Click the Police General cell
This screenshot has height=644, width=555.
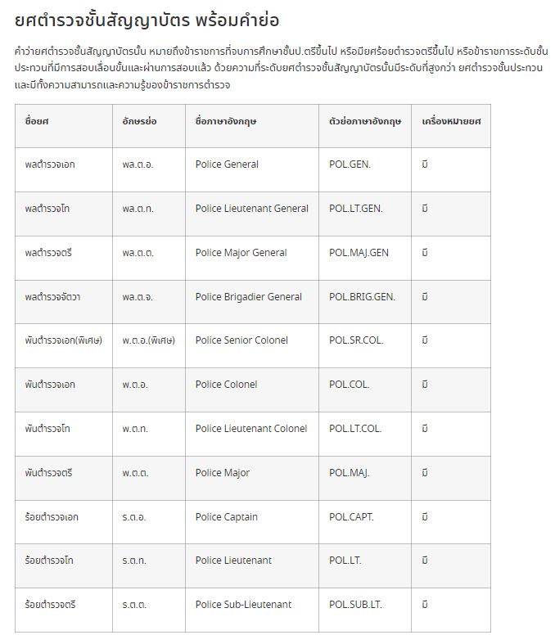pyautogui.click(x=227, y=164)
